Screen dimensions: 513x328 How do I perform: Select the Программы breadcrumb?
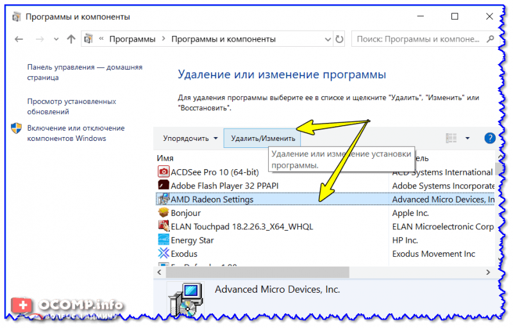[132, 39]
